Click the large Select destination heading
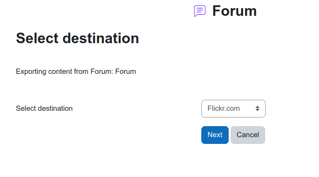 click(x=77, y=38)
